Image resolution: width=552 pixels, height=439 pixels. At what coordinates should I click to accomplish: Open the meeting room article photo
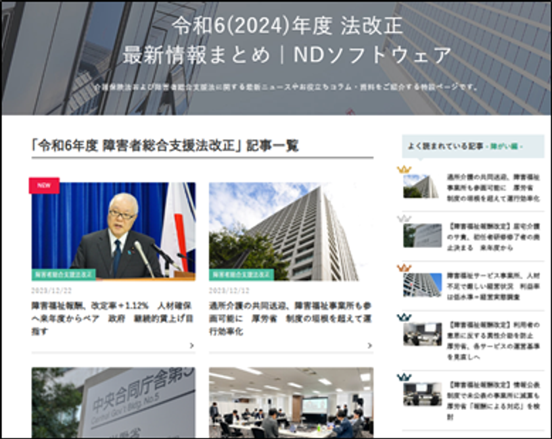point(291,403)
